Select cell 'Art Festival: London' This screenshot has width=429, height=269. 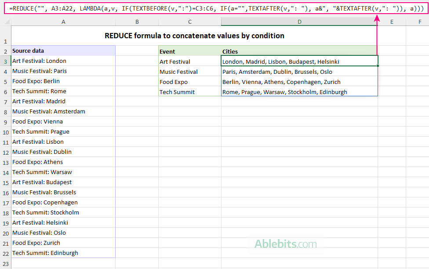63,61
